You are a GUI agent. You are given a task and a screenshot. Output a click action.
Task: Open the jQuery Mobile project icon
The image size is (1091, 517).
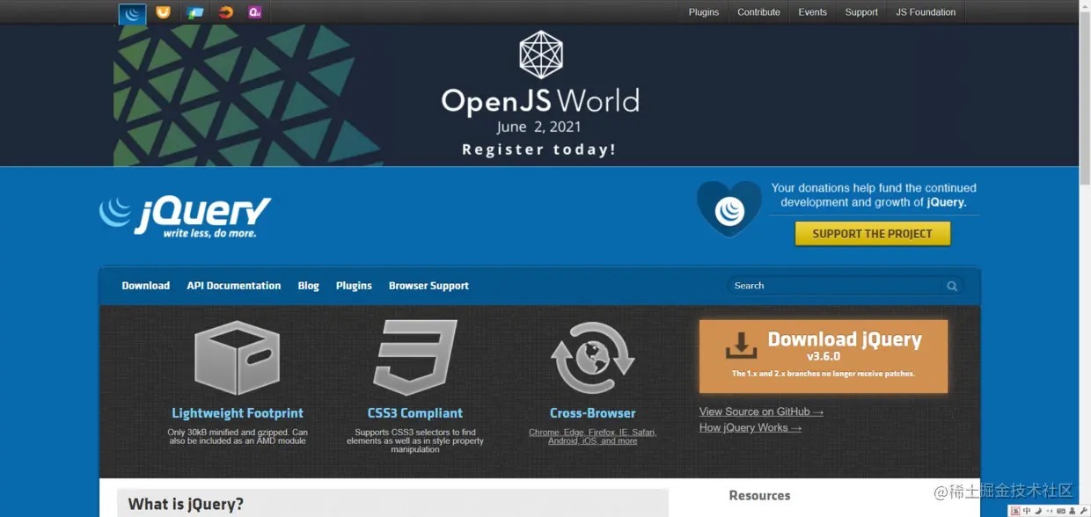[195, 12]
